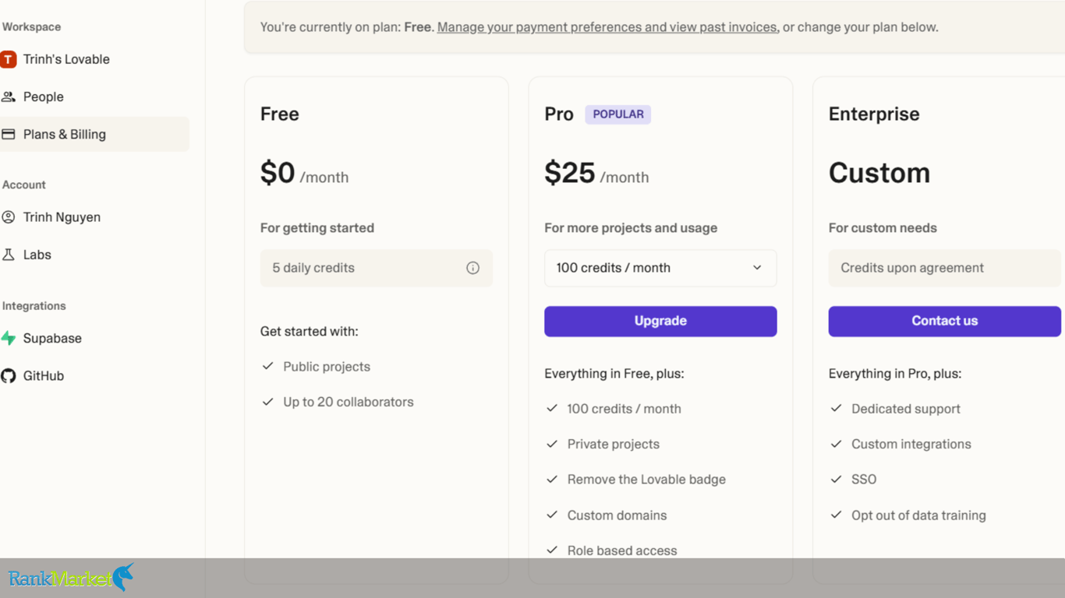
Task: Click the account icon beside Trinh Nguyen
Action: coord(9,217)
